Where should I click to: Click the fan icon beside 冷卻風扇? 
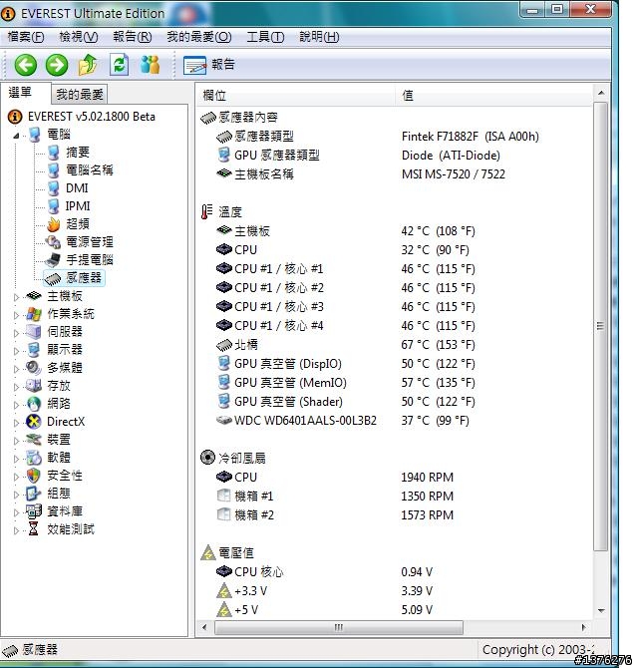click(207, 458)
